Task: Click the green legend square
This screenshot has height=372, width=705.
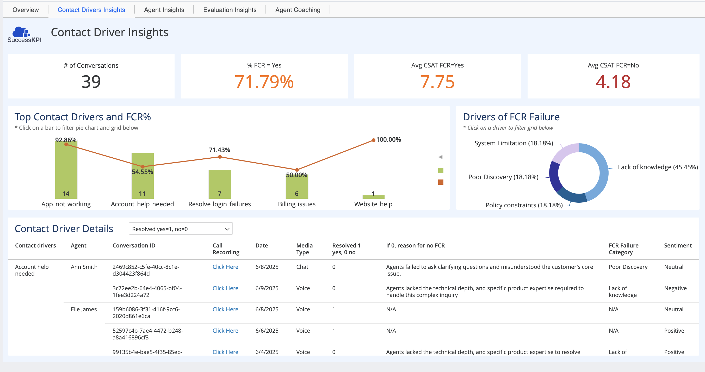Action: coord(440,171)
